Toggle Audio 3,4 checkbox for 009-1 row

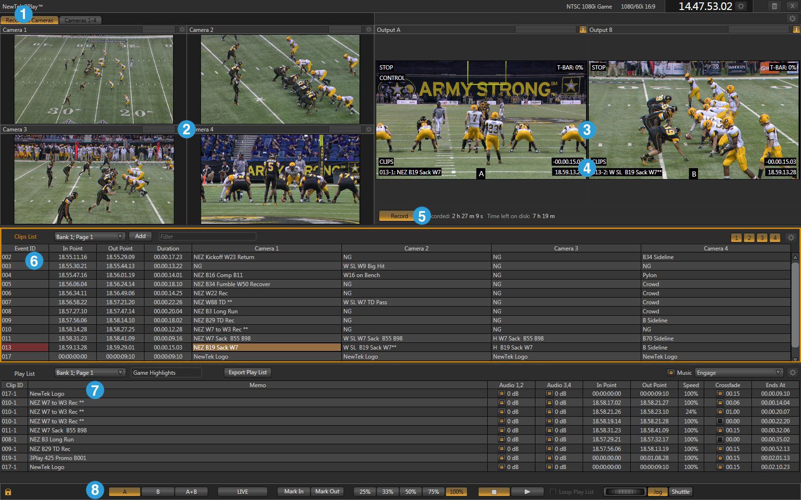549,449
